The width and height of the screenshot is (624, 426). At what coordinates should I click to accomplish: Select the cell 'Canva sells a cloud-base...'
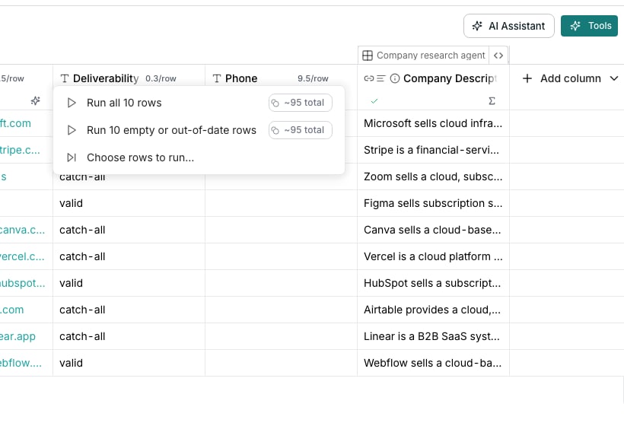point(434,230)
